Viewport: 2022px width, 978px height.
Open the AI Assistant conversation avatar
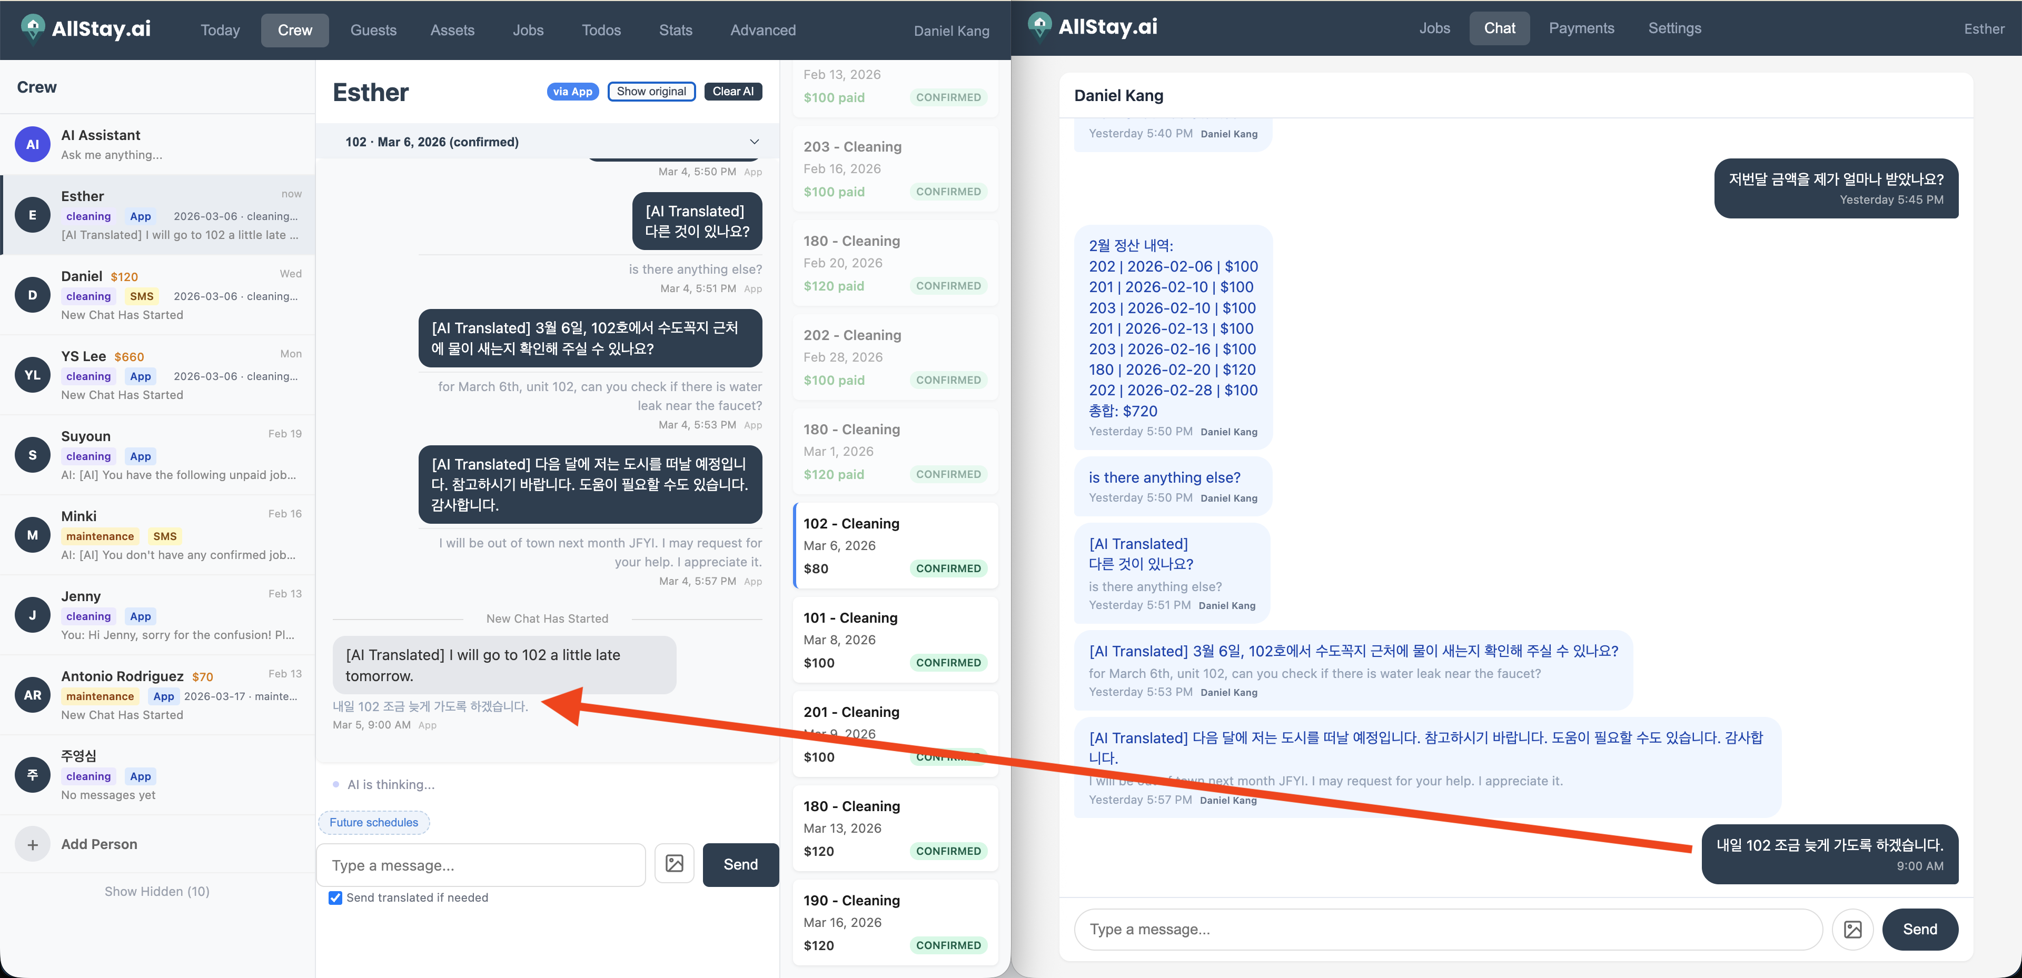pyautogui.click(x=32, y=144)
